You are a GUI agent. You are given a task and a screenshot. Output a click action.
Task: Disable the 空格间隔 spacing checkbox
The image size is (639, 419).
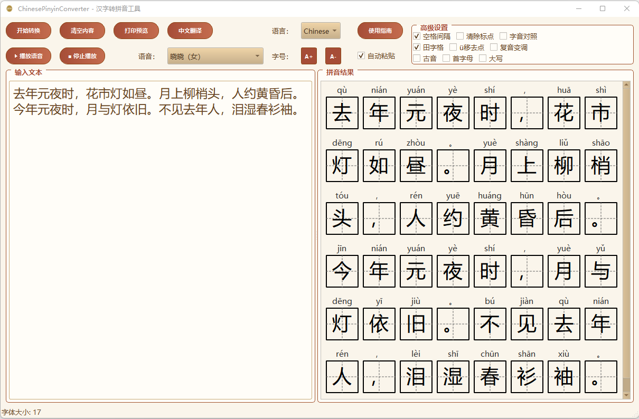point(417,36)
